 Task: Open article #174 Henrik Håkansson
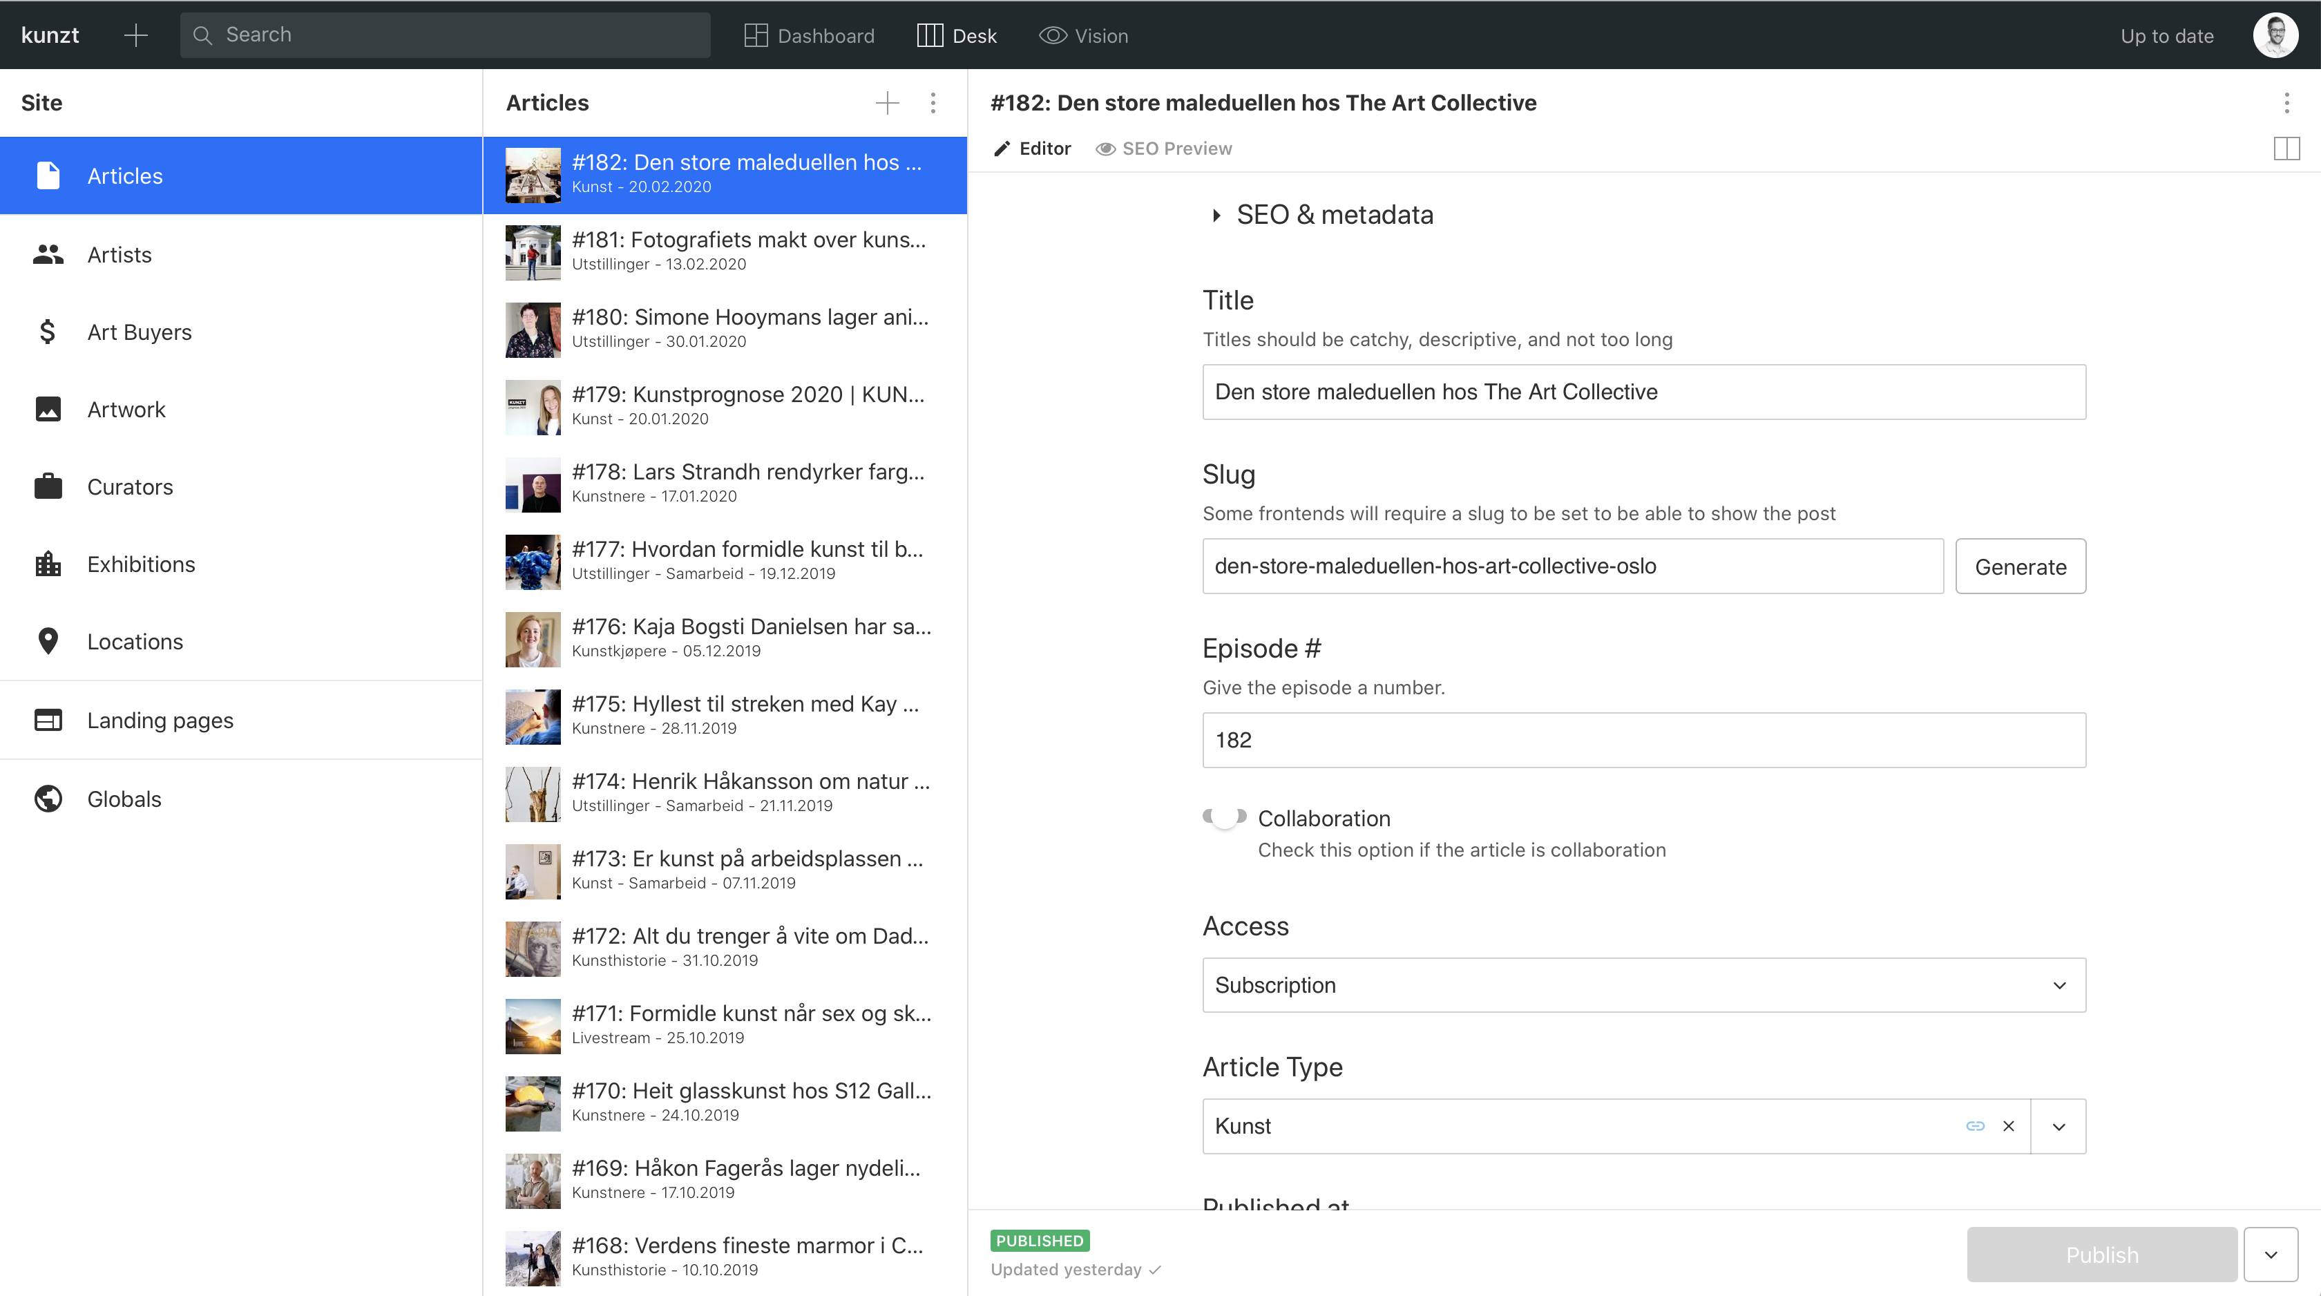click(x=725, y=794)
